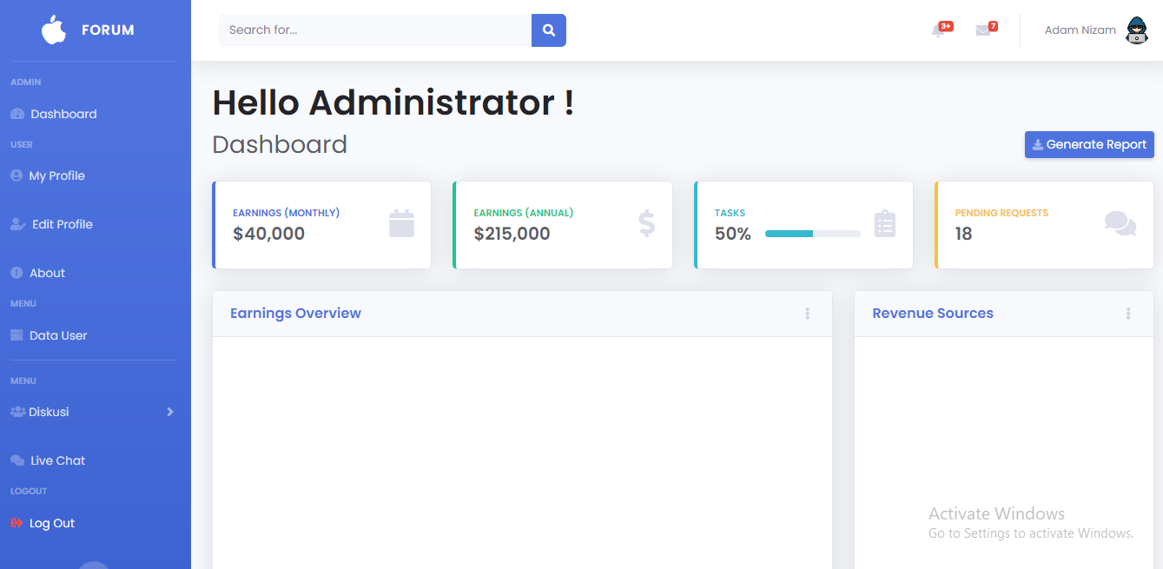Viewport: 1163px width, 569px height.
Task: Open the Earnings Overview options menu
Action: pos(807,314)
